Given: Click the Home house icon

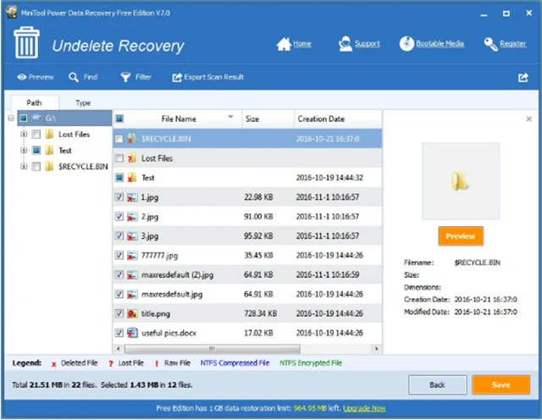Looking at the screenshot, I should (284, 44).
